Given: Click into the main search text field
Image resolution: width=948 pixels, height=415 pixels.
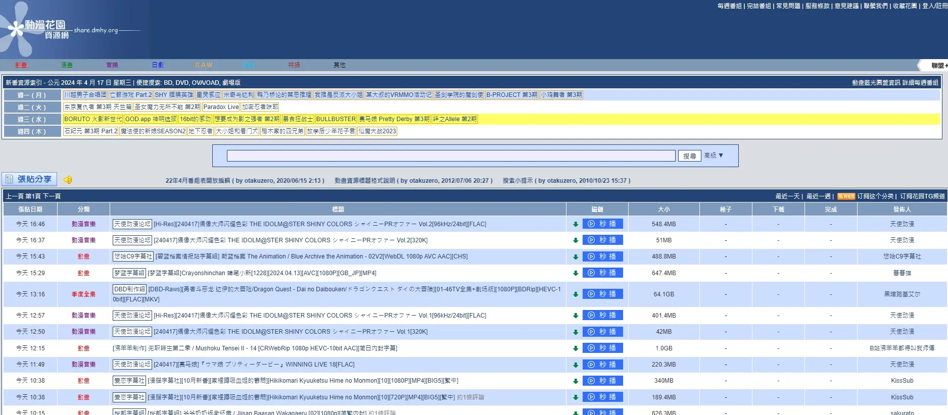Looking at the screenshot, I should [x=451, y=155].
